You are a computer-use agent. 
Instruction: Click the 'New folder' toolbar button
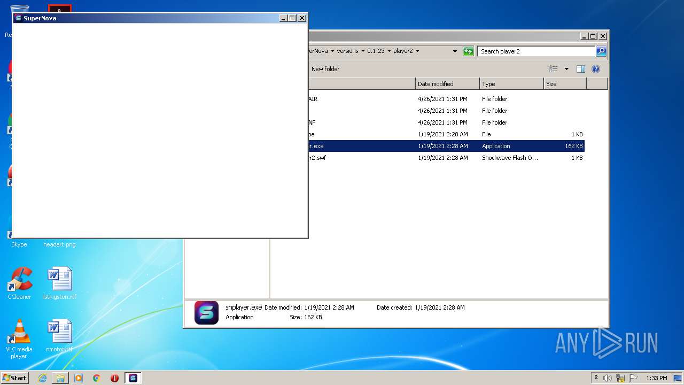[325, 69]
